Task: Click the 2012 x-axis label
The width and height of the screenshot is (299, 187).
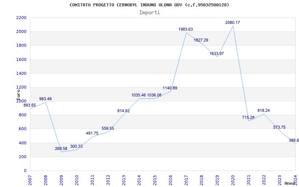Action: pyautogui.click(x=108, y=180)
